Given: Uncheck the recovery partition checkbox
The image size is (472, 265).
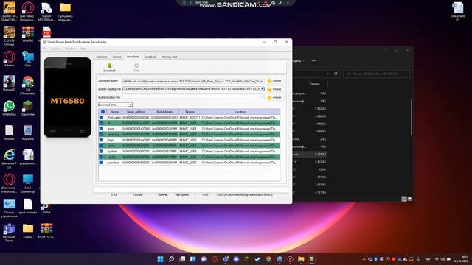Looking at the screenshot, I should tap(101, 134).
